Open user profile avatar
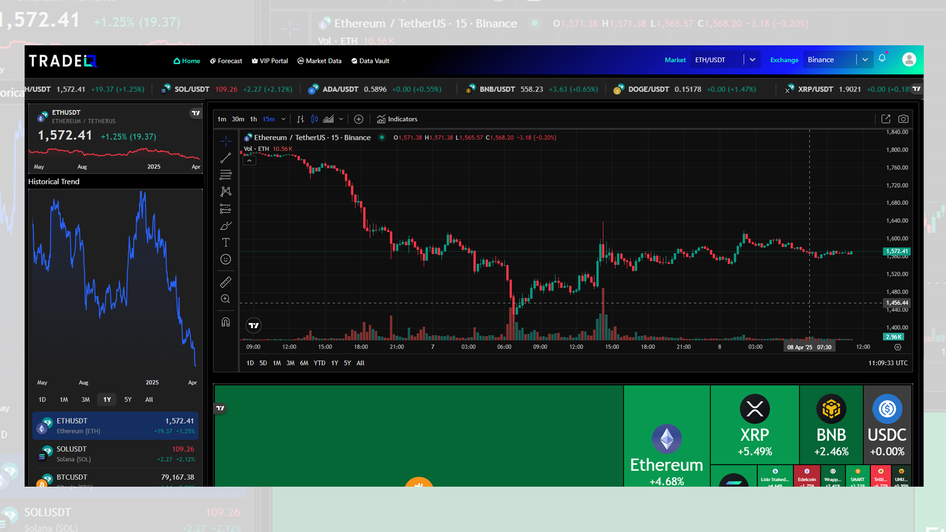Image resolution: width=946 pixels, height=532 pixels. click(x=909, y=60)
